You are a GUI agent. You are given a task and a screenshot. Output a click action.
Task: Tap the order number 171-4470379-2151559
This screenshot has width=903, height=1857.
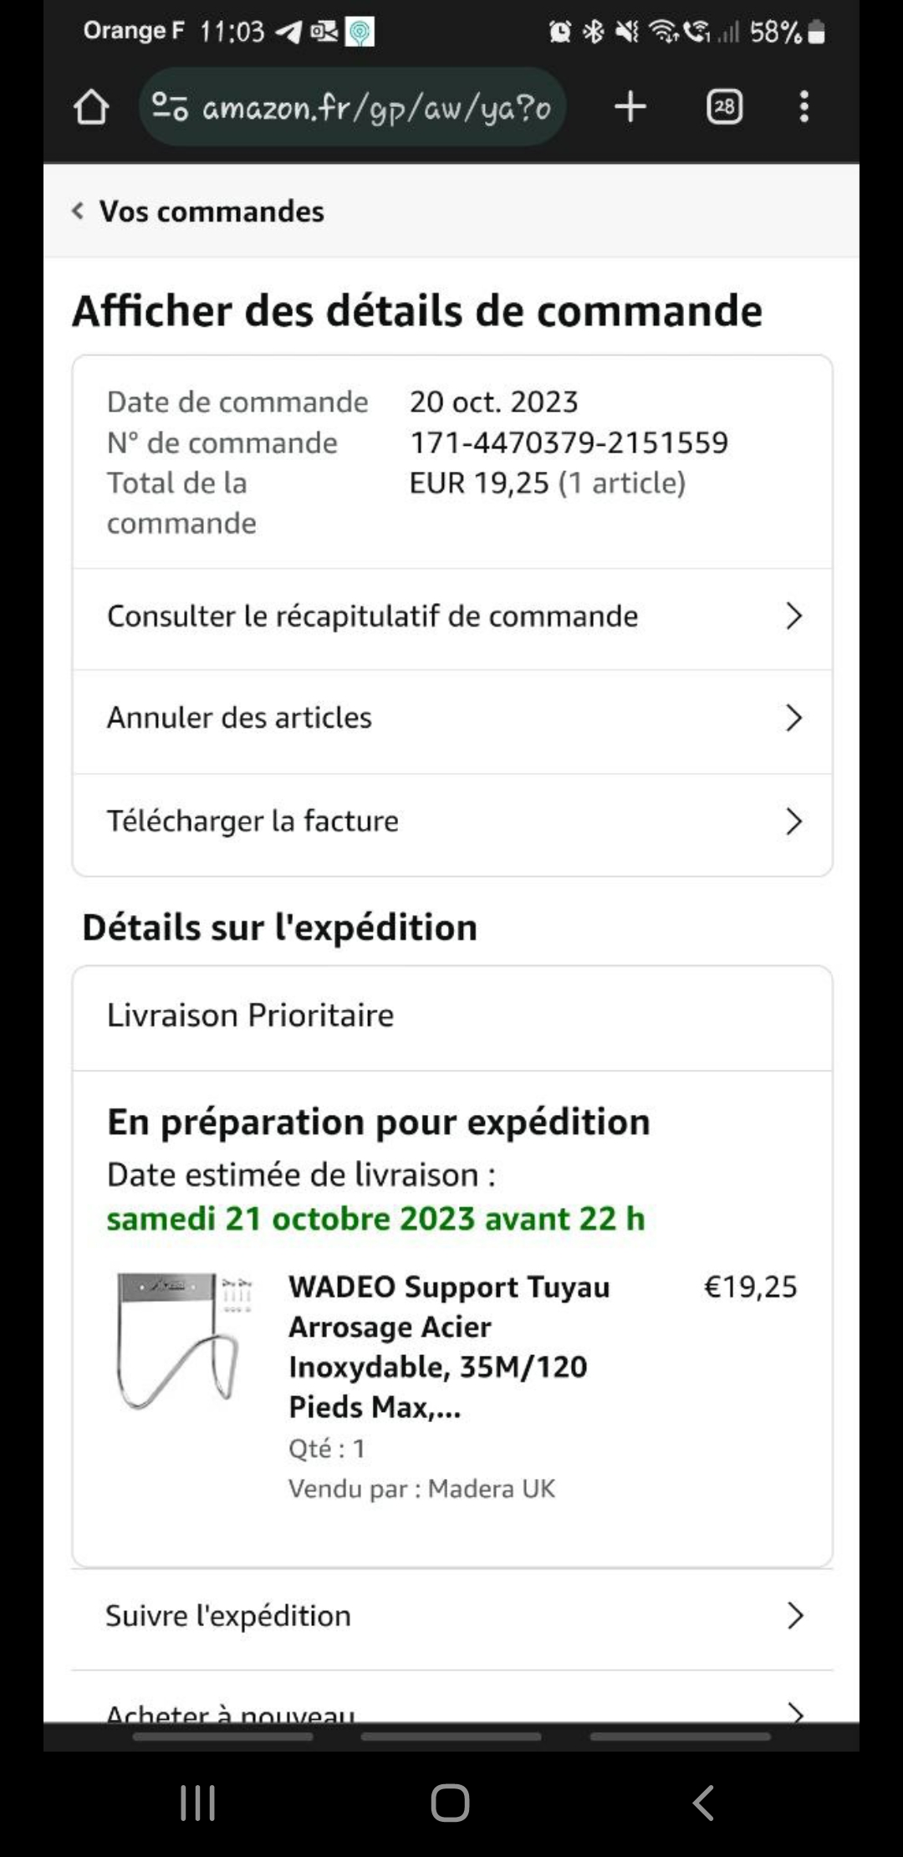pos(569,443)
